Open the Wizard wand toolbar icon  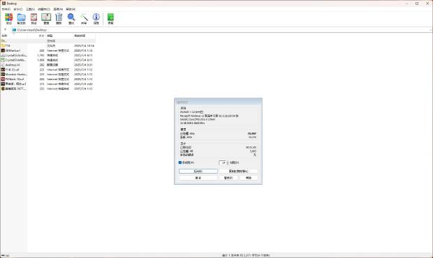(84, 17)
